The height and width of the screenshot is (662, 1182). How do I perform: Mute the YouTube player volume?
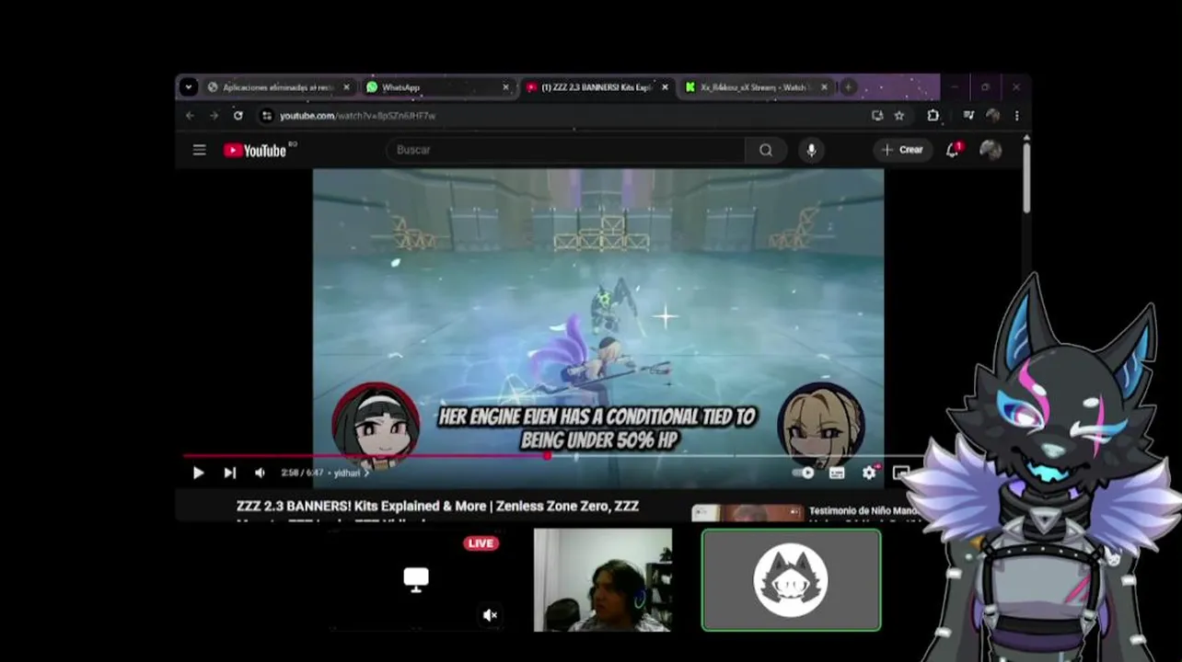pos(260,473)
